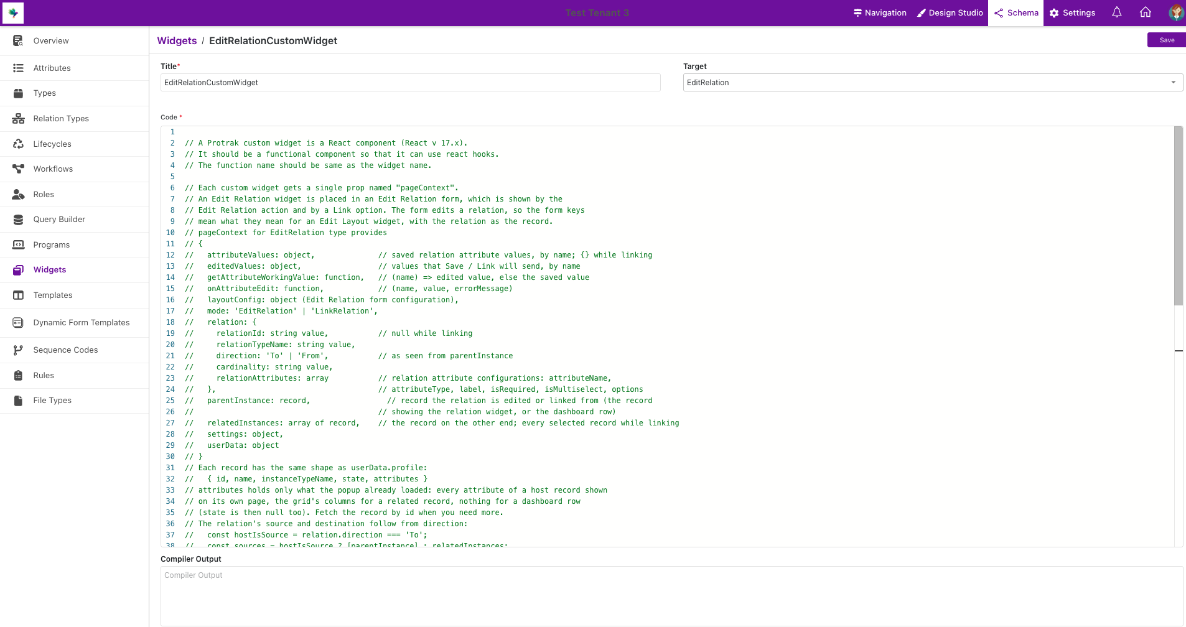Click the Programs icon

(x=18, y=245)
